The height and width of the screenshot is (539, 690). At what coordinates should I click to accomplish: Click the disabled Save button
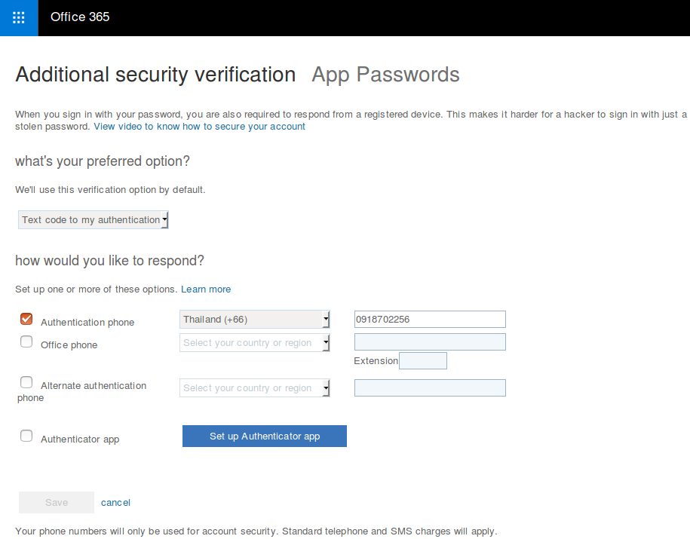pos(57,503)
